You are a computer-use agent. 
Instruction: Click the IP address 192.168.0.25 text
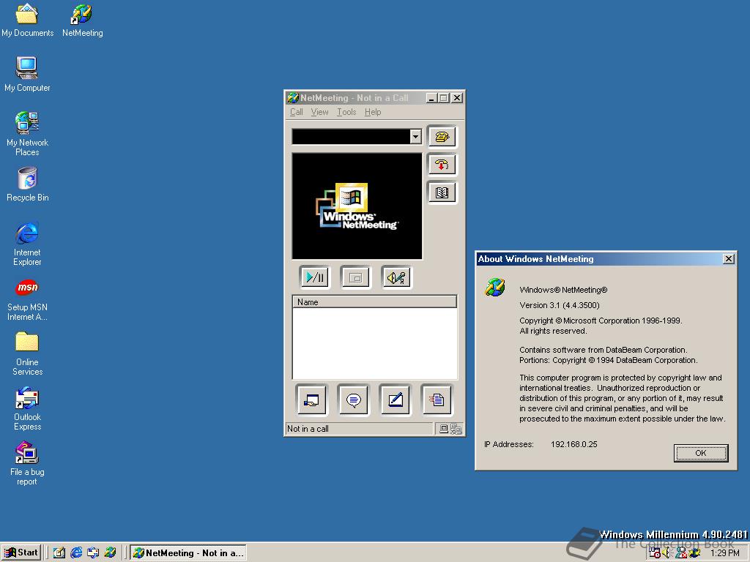click(x=574, y=444)
